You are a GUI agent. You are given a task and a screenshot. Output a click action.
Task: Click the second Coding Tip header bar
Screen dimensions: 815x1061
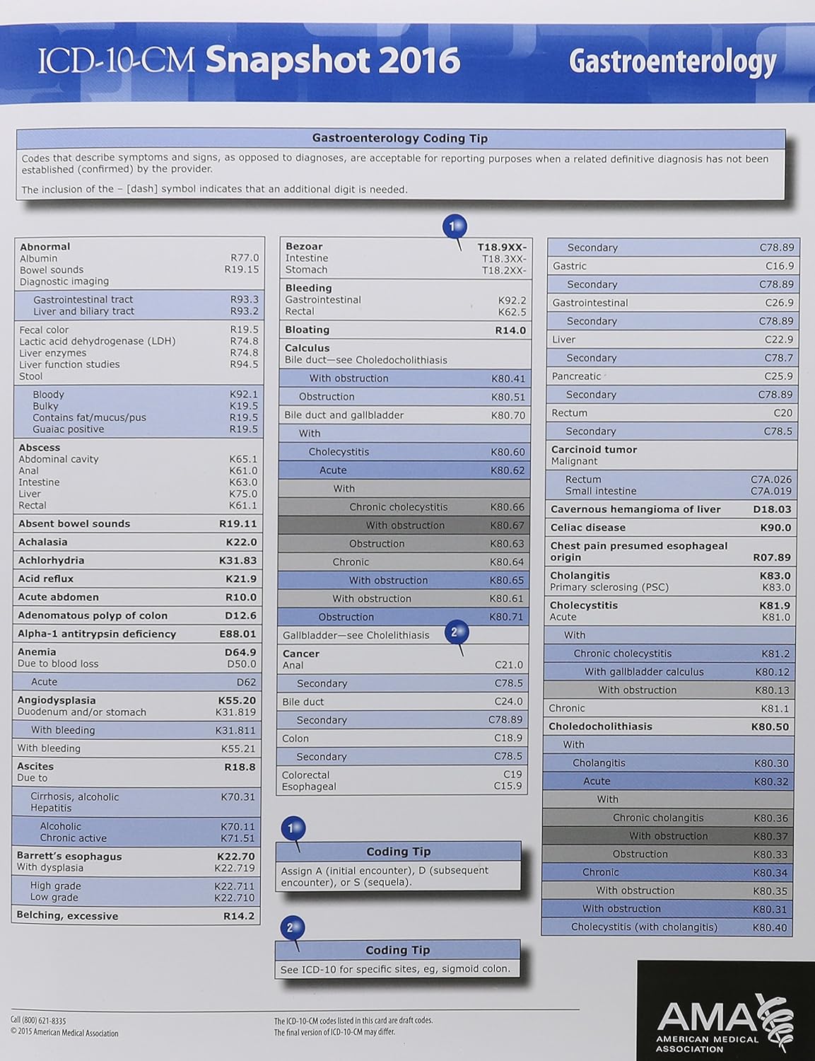(398, 951)
